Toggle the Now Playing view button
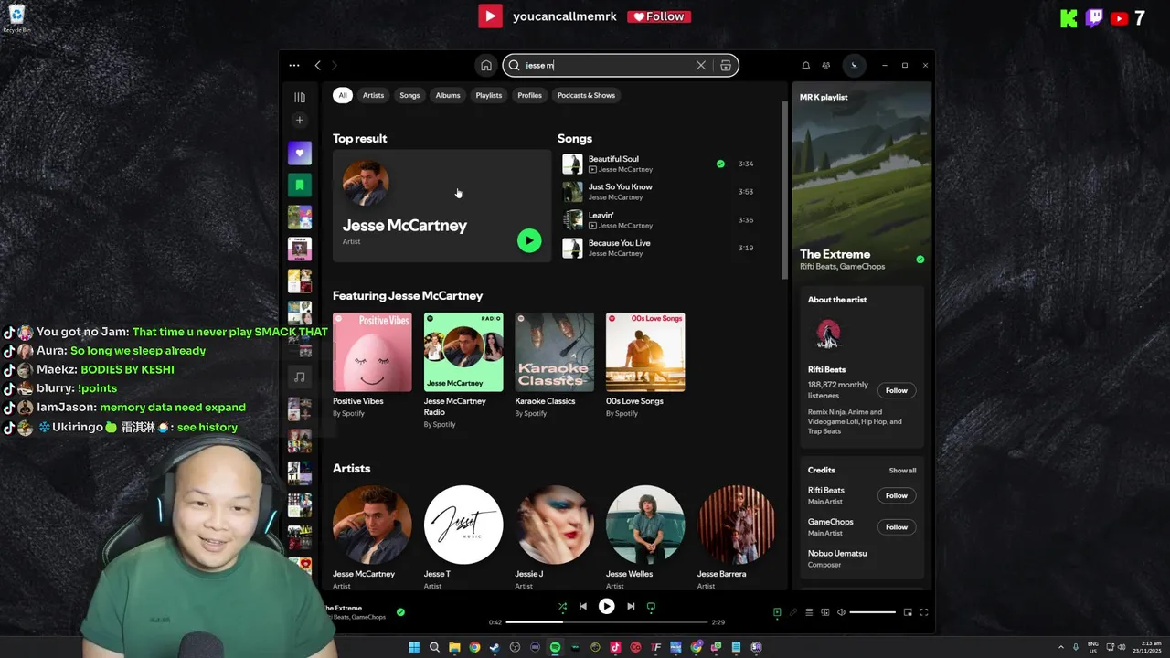This screenshot has height=658, width=1170. click(x=777, y=612)
